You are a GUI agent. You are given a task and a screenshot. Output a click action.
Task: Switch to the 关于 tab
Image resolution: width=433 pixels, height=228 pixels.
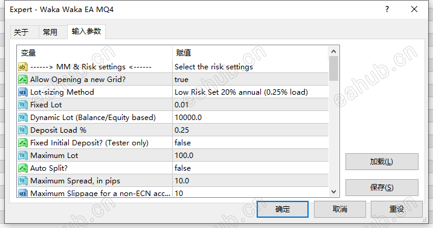(22, 32)
